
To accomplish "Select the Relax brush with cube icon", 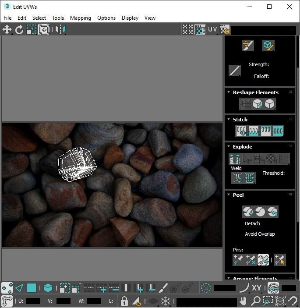I will pyautogui.click(x=268, y=46).
